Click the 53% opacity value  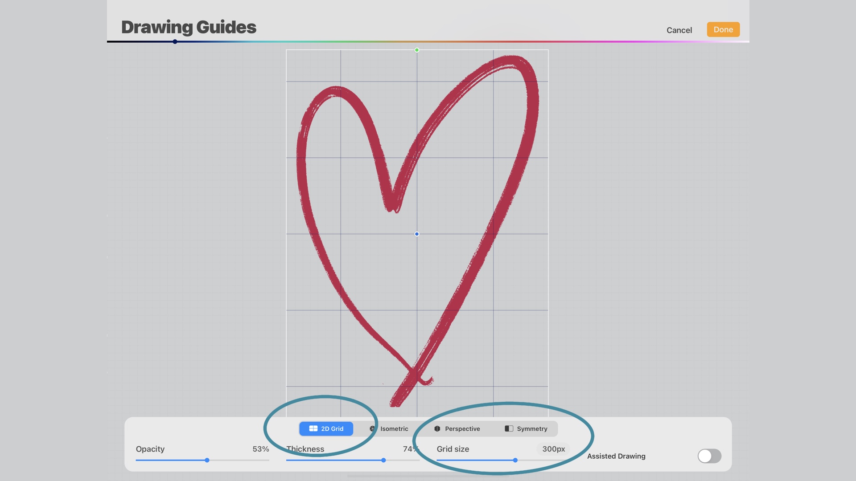(x=261, y=449)
